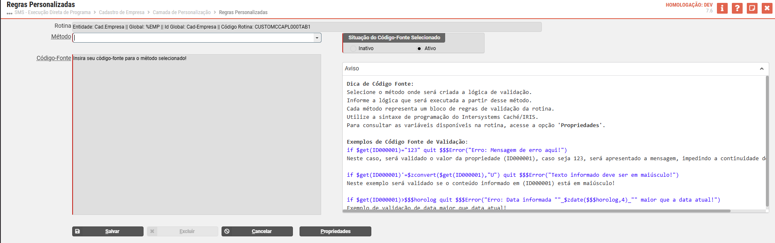Click the X icon on Excluir button
The image size is (775, 243).
pyautogui.click(x=152, y=231)
